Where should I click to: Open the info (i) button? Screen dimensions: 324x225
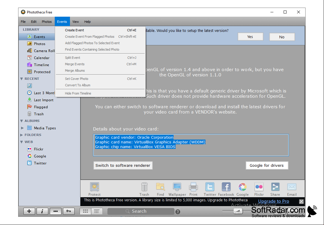pyautogui.click(x=42, y=211)
